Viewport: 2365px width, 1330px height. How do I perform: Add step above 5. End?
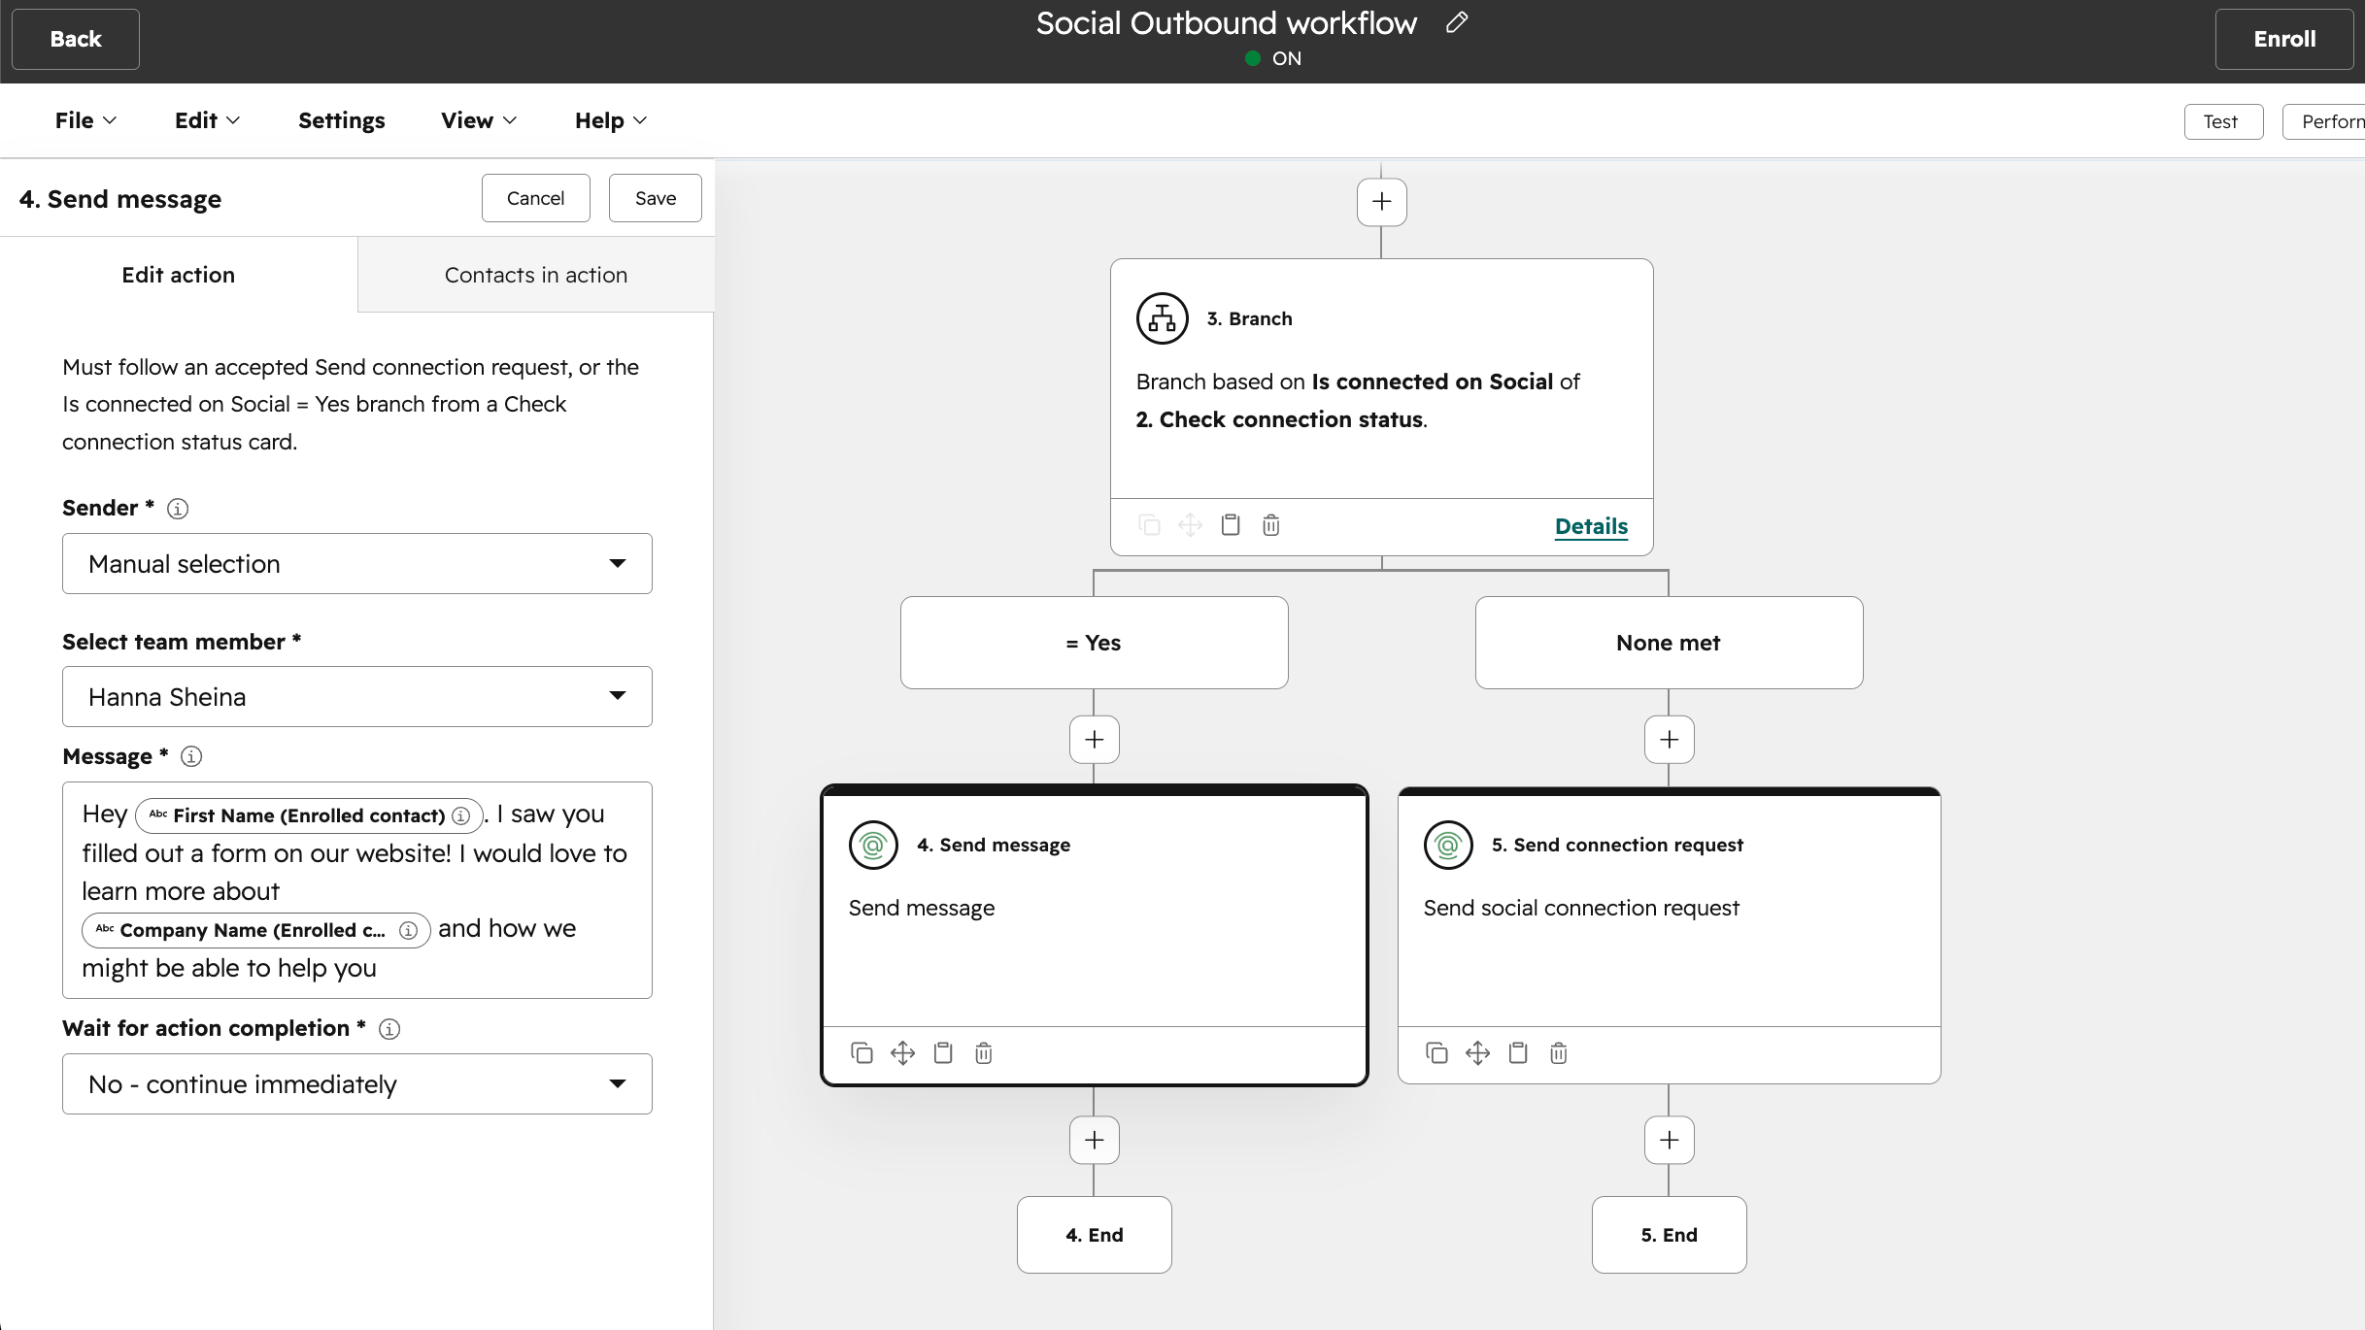pos(1670,1140)
